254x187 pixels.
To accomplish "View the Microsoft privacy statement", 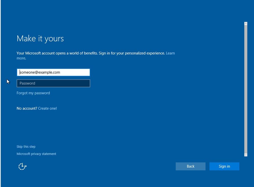I will [x=36, y=154].
